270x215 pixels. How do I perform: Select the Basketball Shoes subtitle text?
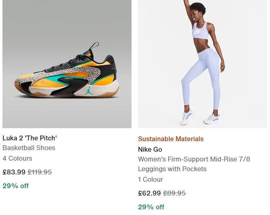pos(29,148)
